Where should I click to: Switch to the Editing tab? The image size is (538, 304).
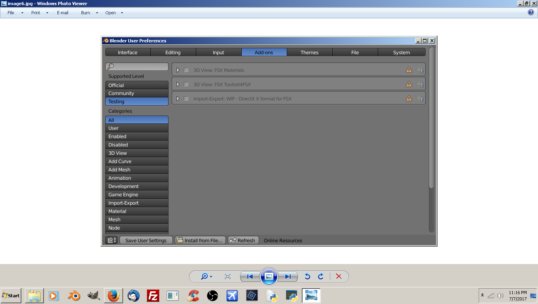[x=173, y=52]
